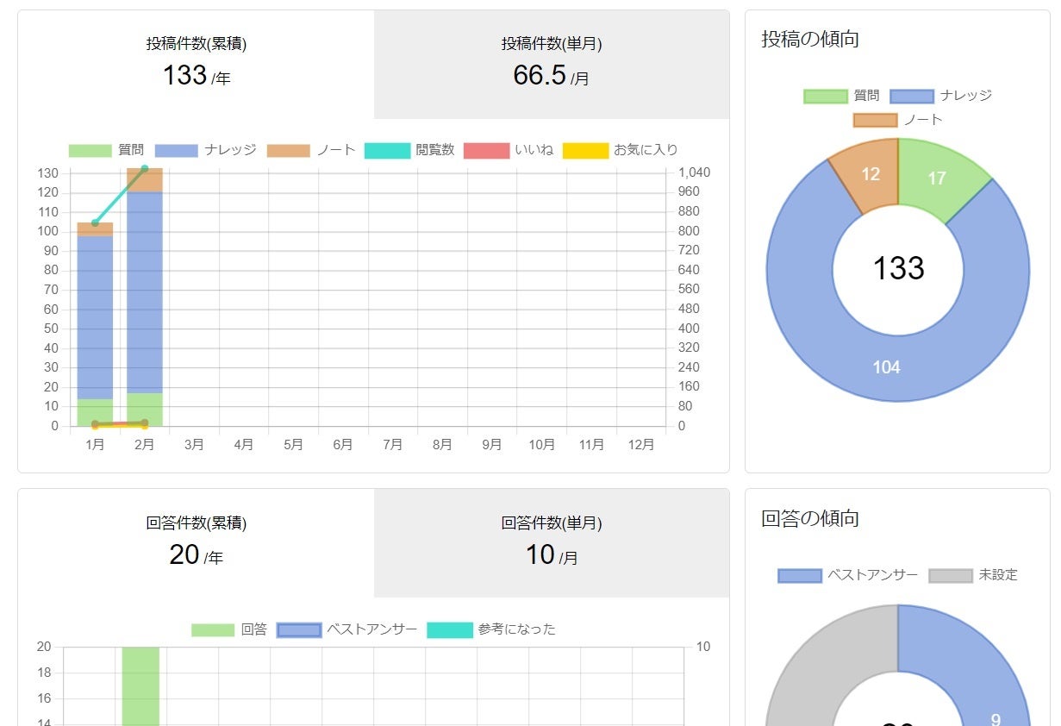The image size is (1061, 726).
Task: Click January blue ナレッジ bar segment
Action: coord(95,317)
